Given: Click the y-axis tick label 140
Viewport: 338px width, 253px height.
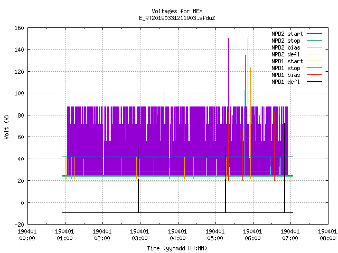Looking at the screenshot, I should point(19,50).
